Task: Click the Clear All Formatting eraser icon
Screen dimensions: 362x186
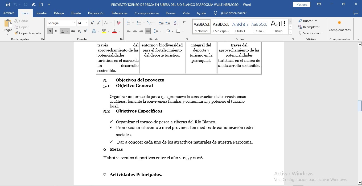Action: pos(119,23)
